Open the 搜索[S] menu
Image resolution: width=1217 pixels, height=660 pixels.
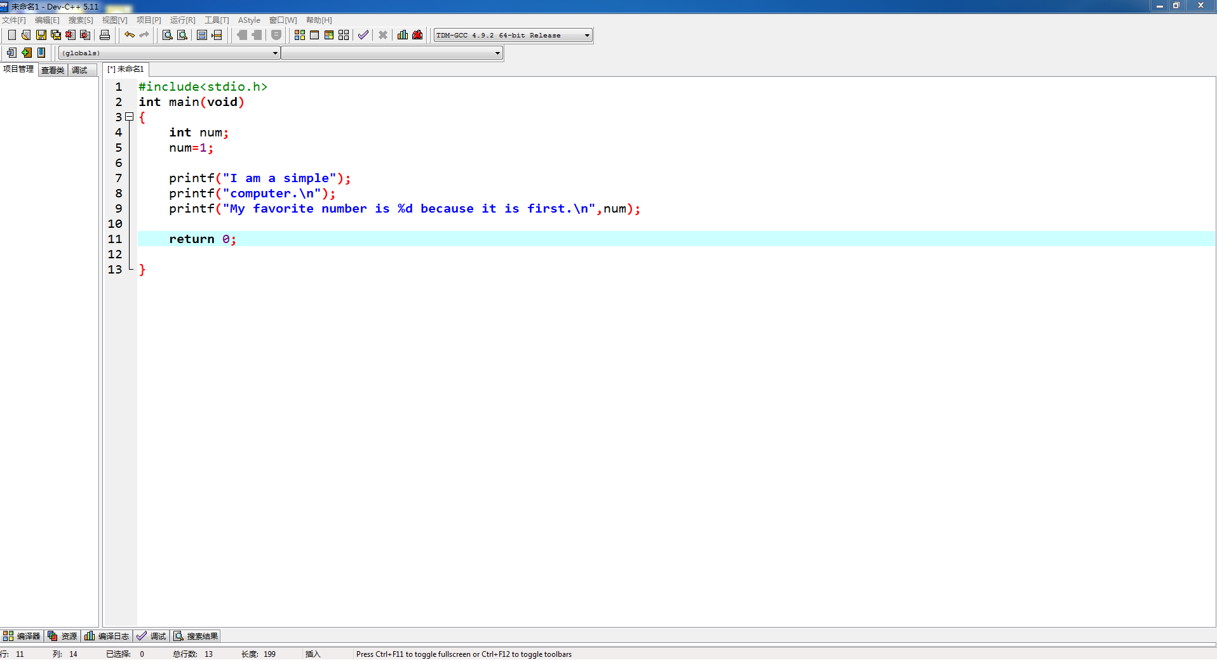coord(81,20)
